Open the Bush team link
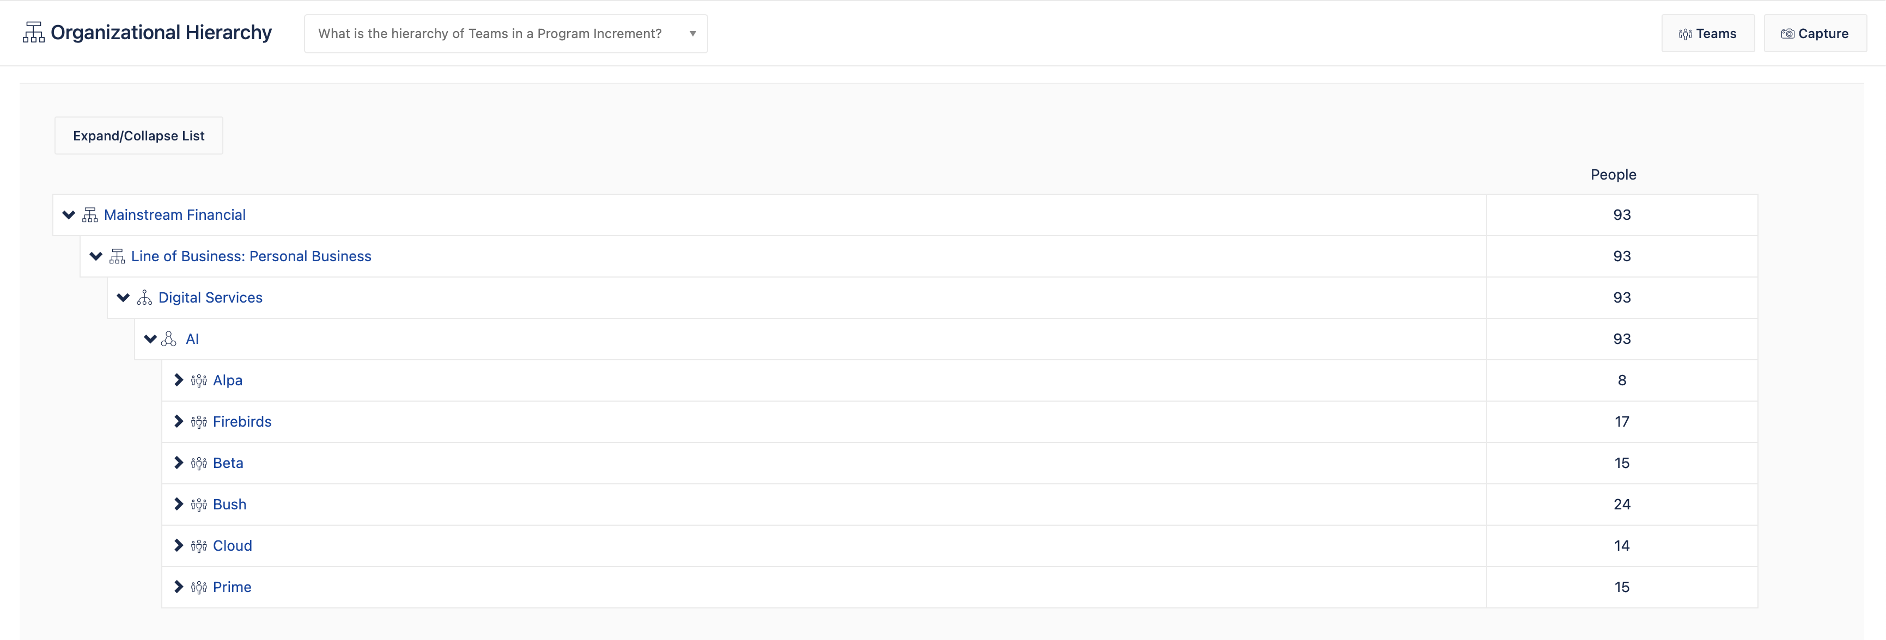This screenshot has height=640, width=1886. [230, 504]
